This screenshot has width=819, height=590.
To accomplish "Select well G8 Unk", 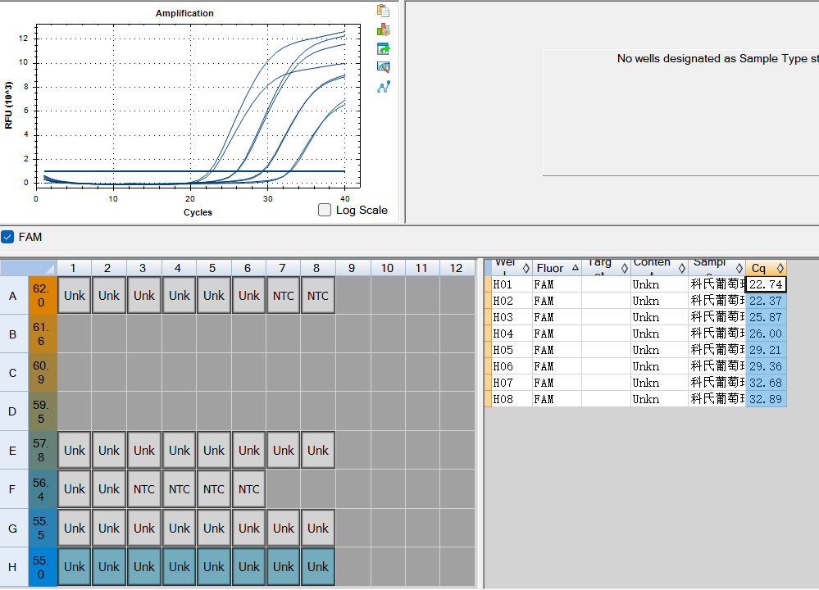I will point(317,529).
